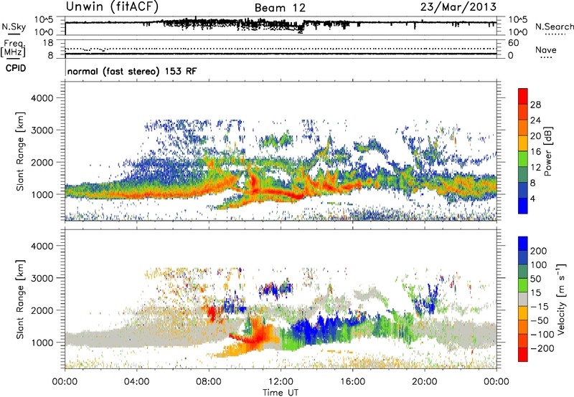Click the "Time UT" axis label

coord(281,392)
